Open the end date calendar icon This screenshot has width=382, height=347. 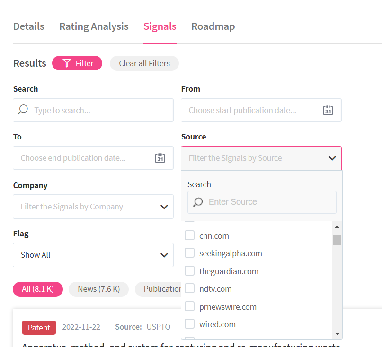[160, 158]
